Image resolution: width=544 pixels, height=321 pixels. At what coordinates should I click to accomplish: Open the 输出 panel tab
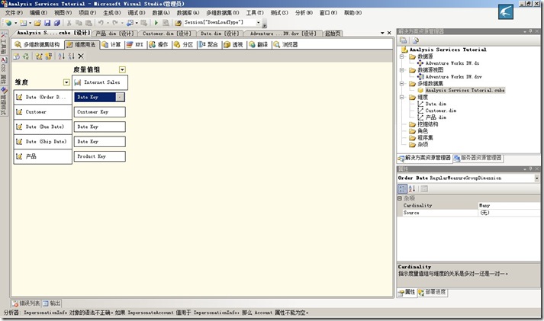[52, 303]
